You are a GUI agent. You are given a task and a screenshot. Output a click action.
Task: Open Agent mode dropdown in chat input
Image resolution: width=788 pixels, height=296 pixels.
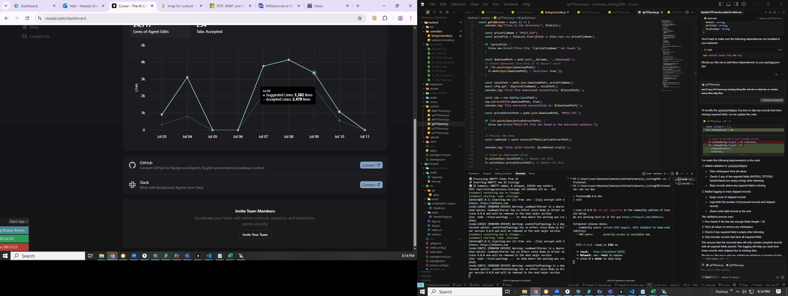pyautogui.click(x=710, y=277)
